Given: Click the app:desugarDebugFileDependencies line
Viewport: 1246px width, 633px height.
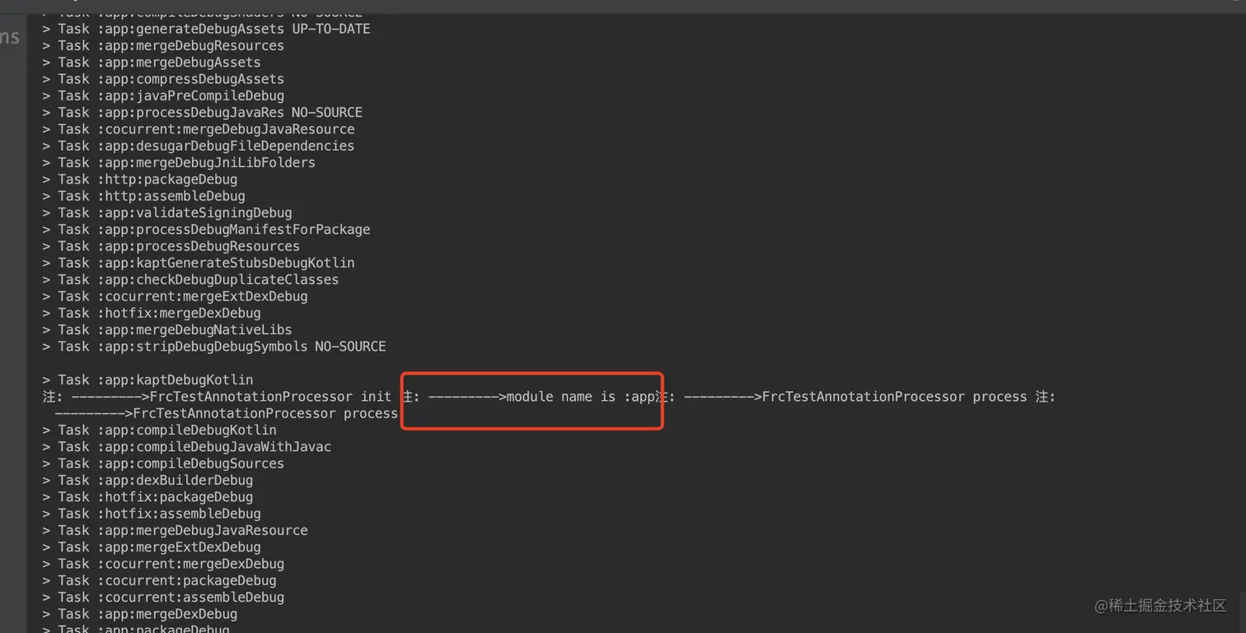Looking at the screenshot, I should 199,146.
